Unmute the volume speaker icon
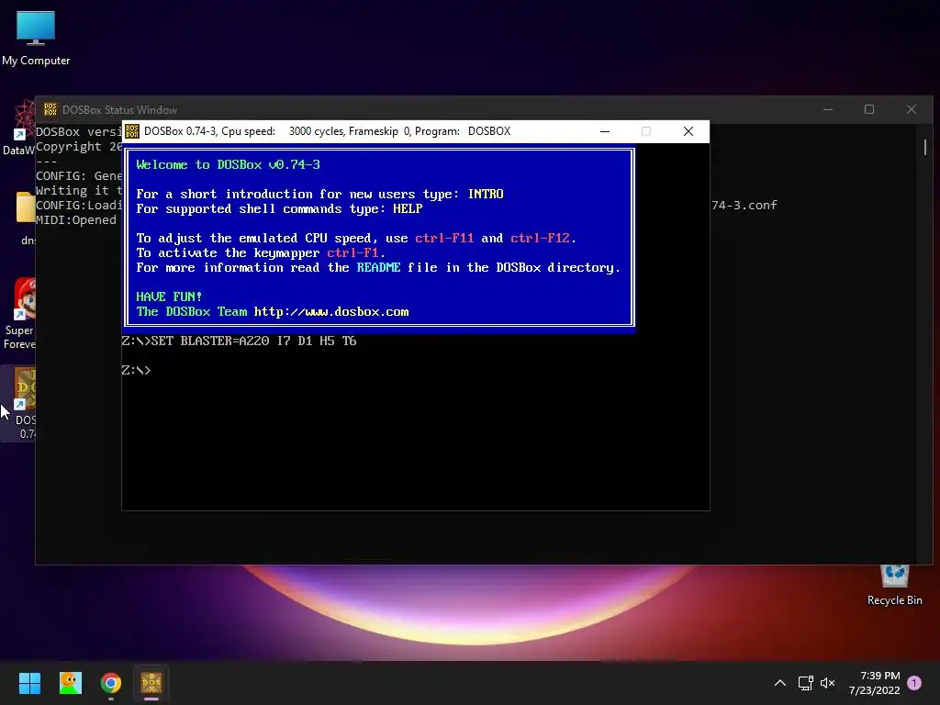Image resolution: width=940 pixels, height=705 pixels. pos(828,683)
